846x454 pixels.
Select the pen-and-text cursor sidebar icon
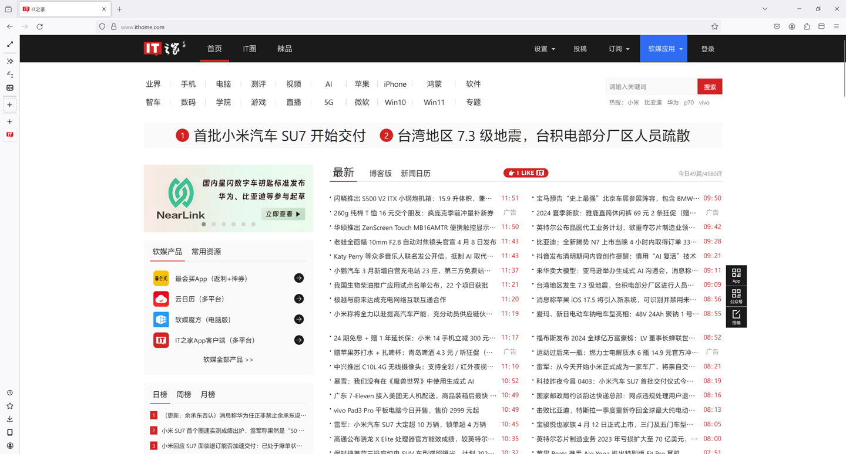pyautogui.click(x=10, y=74)
